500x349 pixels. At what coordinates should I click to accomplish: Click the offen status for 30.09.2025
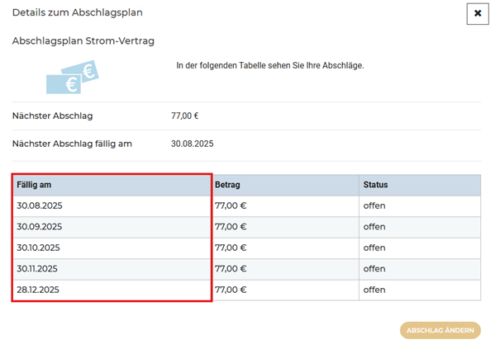[x=374, y=227]
